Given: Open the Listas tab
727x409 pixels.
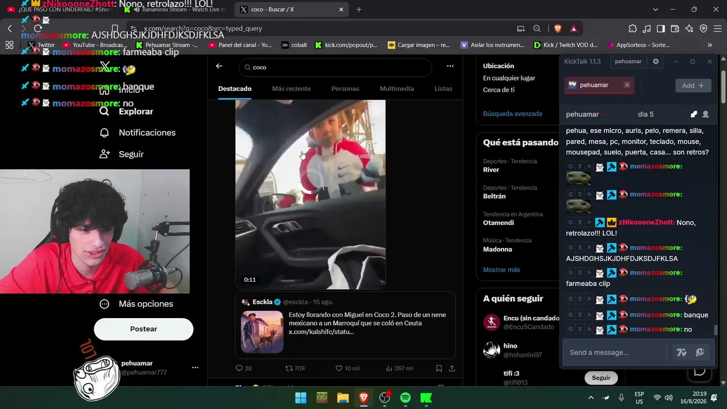Looking at the screenshot, I should [x=444, y=89].
